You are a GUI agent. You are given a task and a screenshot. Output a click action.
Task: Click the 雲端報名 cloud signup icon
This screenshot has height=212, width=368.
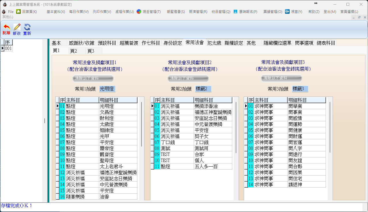coord(235,12)
